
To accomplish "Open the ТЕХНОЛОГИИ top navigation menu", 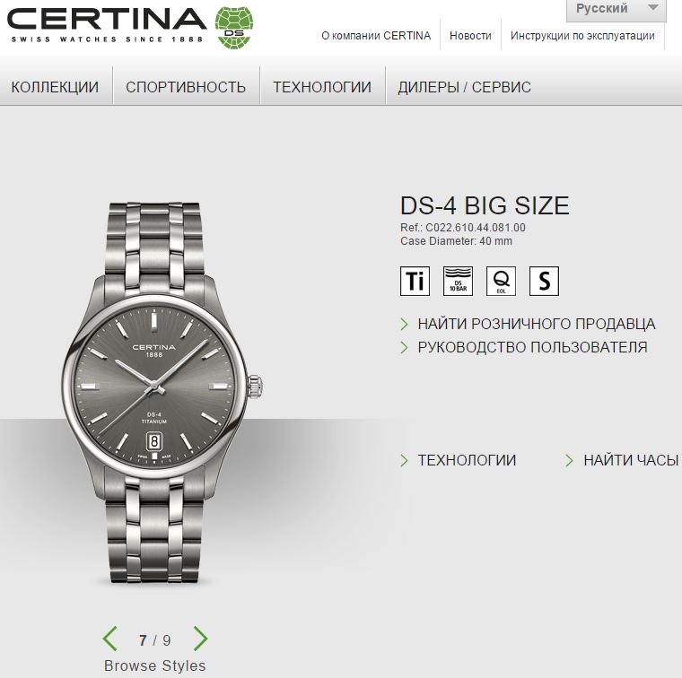I will 322,87.
